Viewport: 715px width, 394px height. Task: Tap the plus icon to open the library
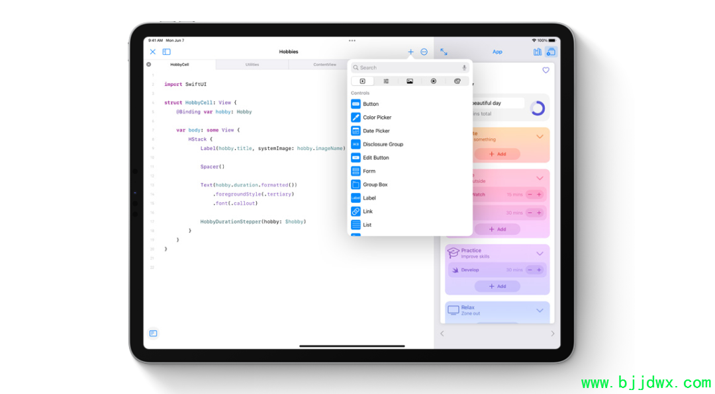(410, 52)
